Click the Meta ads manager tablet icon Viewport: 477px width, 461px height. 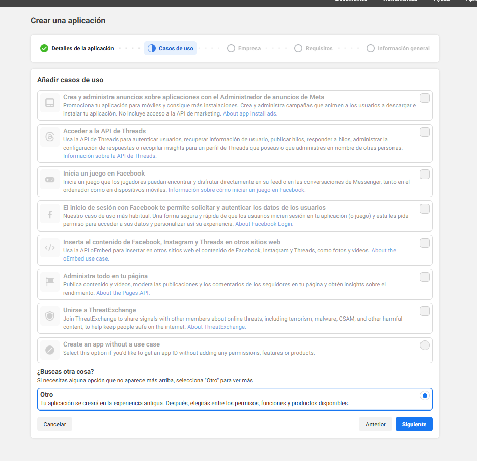click(50, 103)
